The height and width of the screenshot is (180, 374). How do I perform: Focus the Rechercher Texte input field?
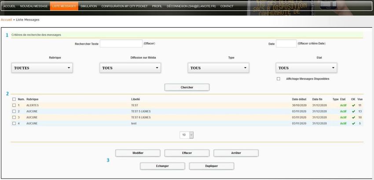pyautogui.click(x=121, y=43)
